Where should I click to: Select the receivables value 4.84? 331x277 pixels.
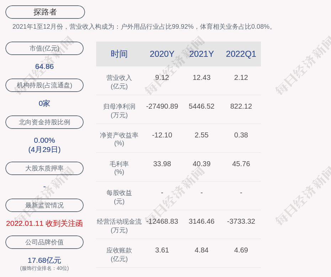click(x=201, y=250)
